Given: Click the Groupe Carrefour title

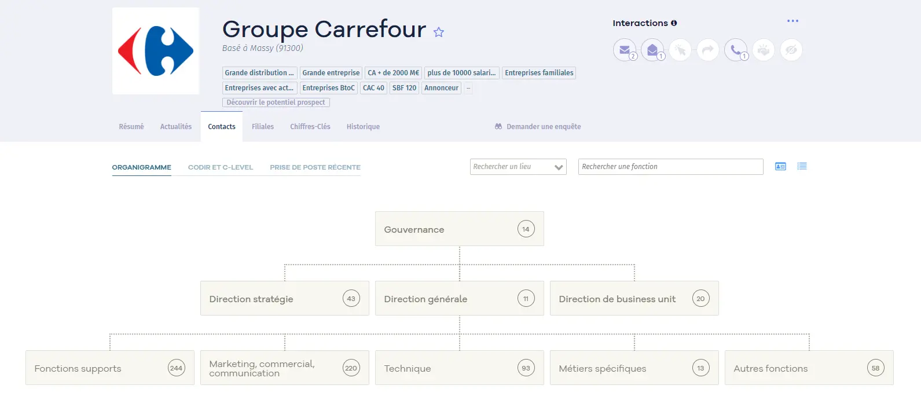Looking at the screenshot, I should [x=324, y=30].
